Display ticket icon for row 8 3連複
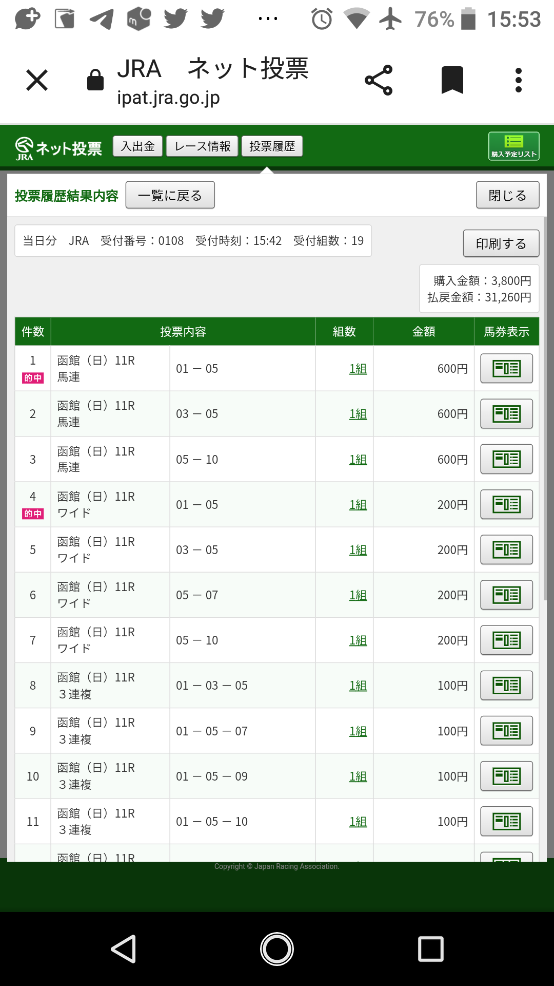The image size is (554, 986). coord(506,685)
